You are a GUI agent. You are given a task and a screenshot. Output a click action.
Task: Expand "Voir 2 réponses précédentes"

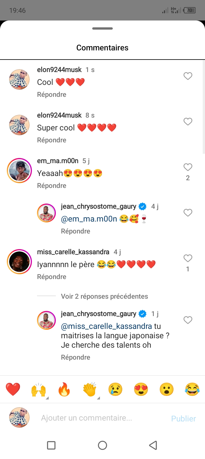[x=104, y=296]
